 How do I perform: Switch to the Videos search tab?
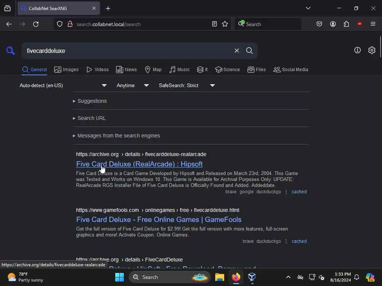point(98,70)
